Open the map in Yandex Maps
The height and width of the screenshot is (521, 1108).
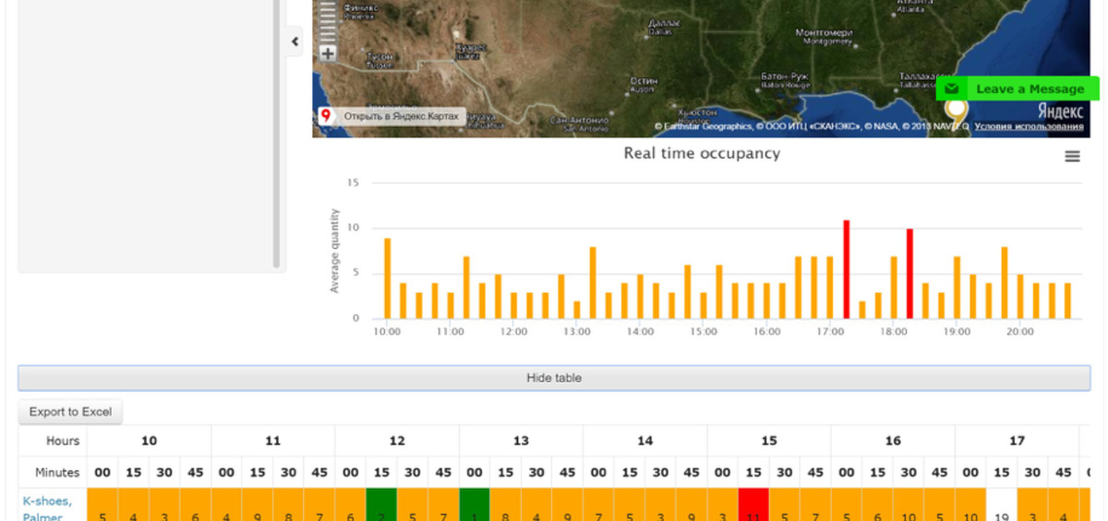[x=401, y=116]
